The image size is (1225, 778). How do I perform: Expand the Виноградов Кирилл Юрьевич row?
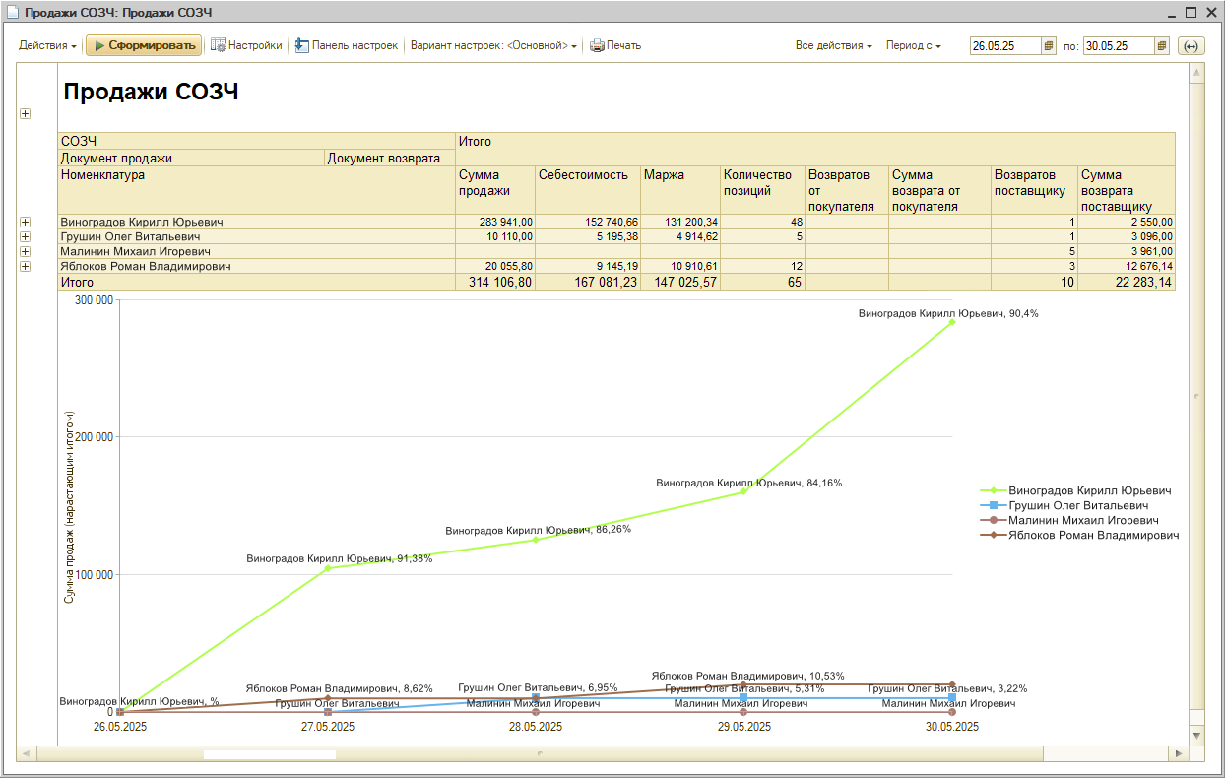coord(25,223)
